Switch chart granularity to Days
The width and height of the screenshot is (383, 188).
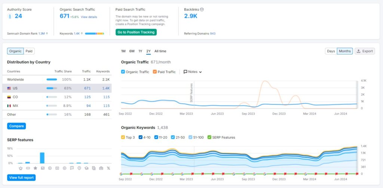[331, 51]
